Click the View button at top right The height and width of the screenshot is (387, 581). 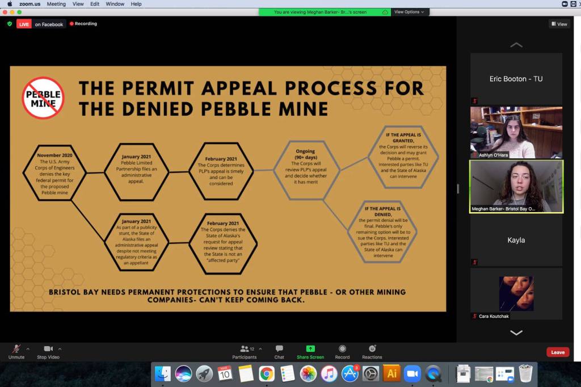(559, 24)
